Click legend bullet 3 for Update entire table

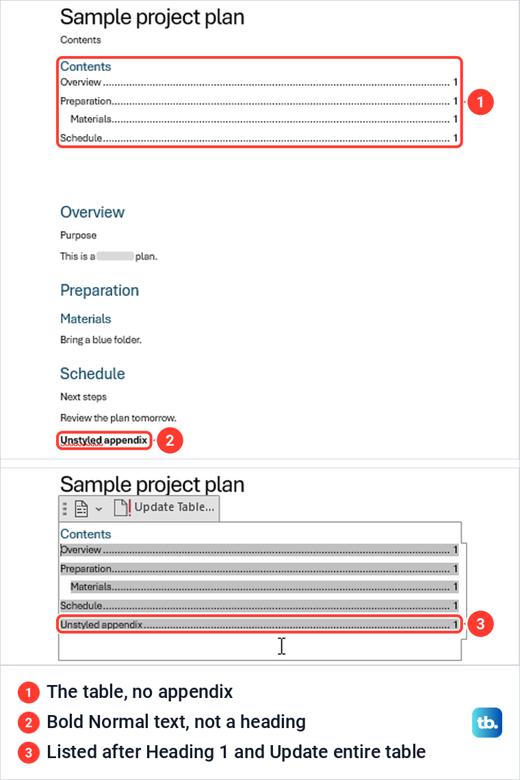coord(28,753)
